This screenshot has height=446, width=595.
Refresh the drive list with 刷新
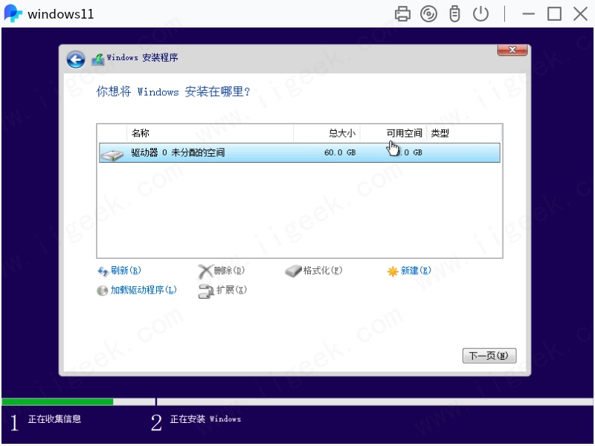click(120, 271)
